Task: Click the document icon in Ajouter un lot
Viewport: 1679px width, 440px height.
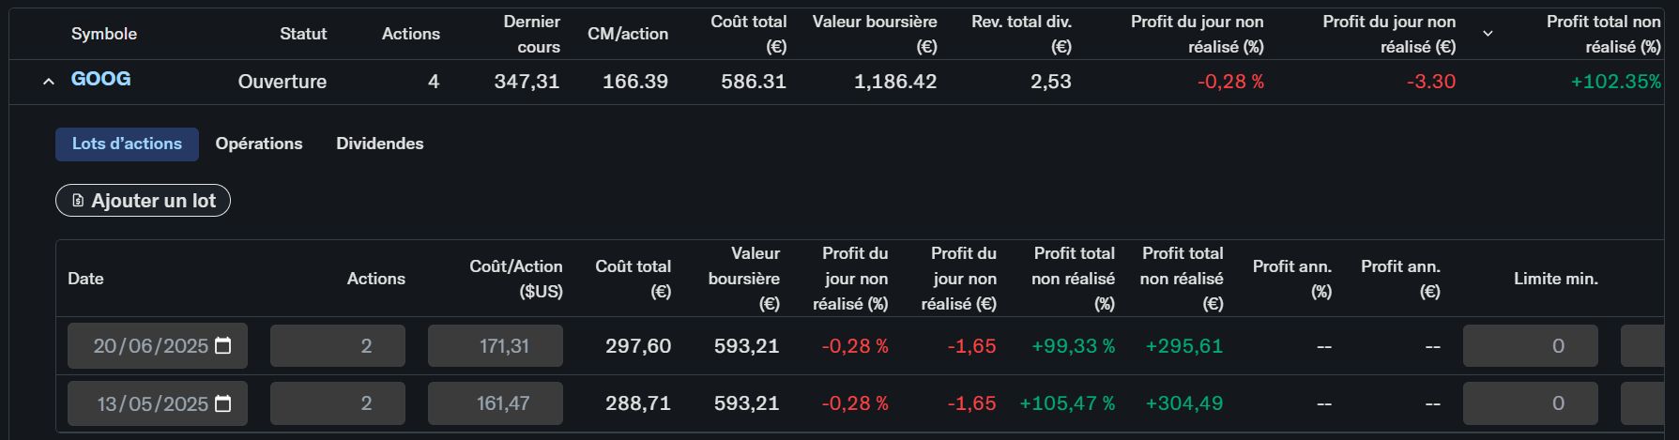Action: click(78, 201)
